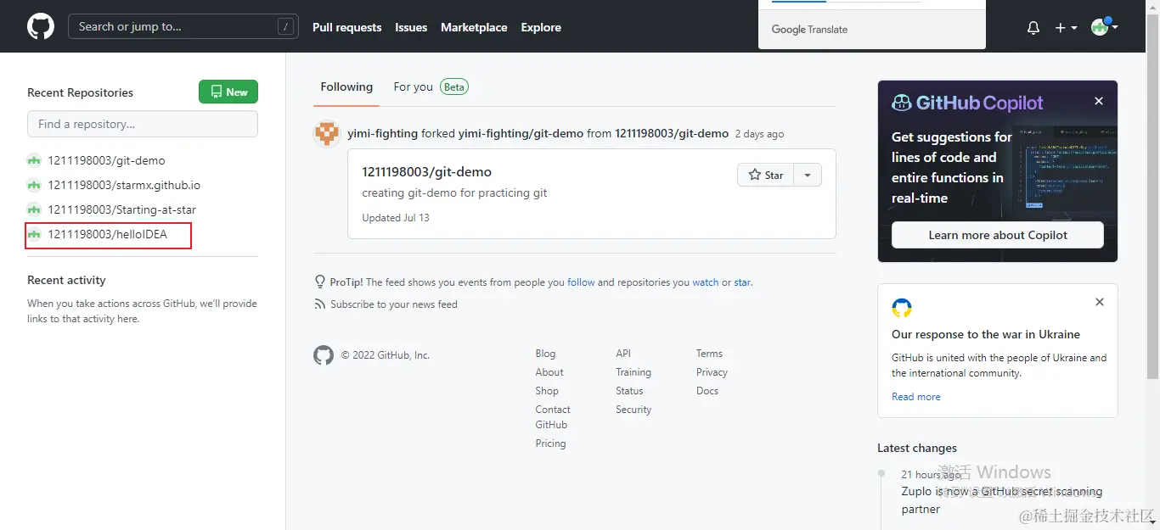Viewport: 1160px width, 530px height.
Task: Open the Docs footer link
Action: point(707,391)
